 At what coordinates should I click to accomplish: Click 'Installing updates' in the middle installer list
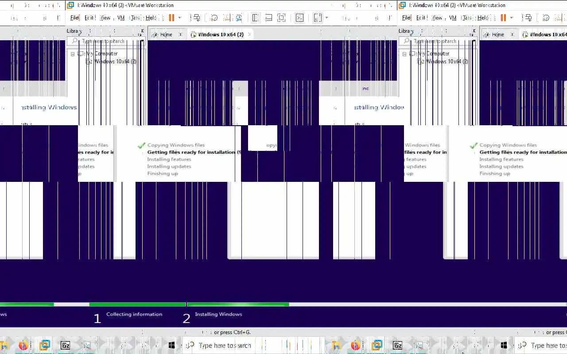tap(169, 166)
